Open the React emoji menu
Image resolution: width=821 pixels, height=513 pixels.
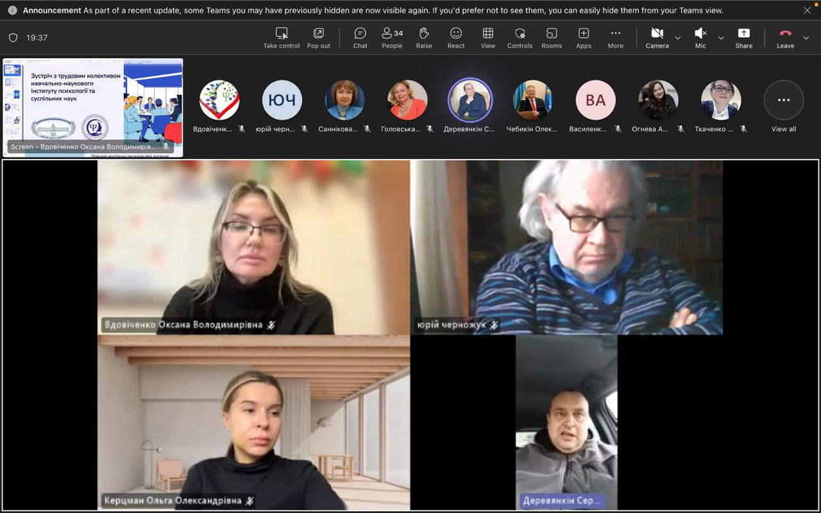[456, 38]
